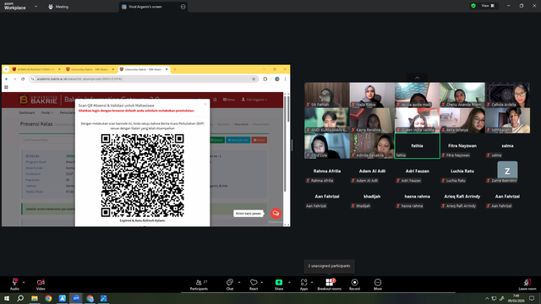
Task: Select keira zefanya's video tile
Action: coord(462,120)
